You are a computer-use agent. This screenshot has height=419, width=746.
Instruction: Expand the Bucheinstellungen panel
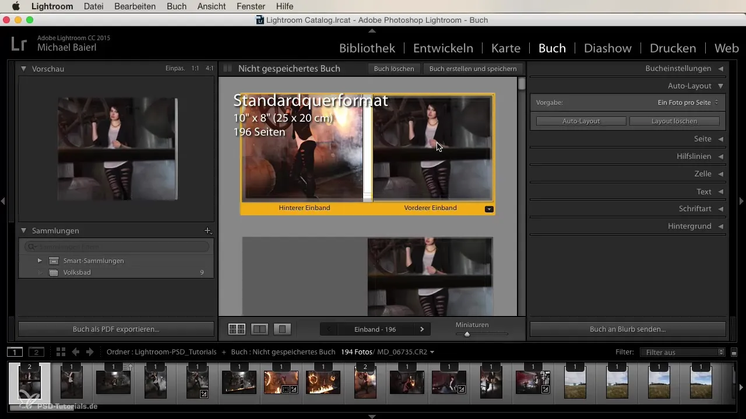tap(720, 69)
